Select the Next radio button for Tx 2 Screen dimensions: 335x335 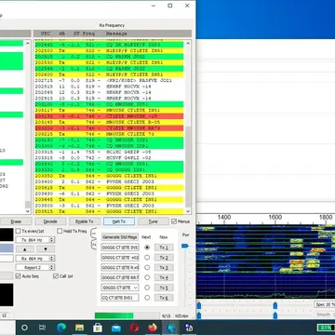[x=147, y=258]
